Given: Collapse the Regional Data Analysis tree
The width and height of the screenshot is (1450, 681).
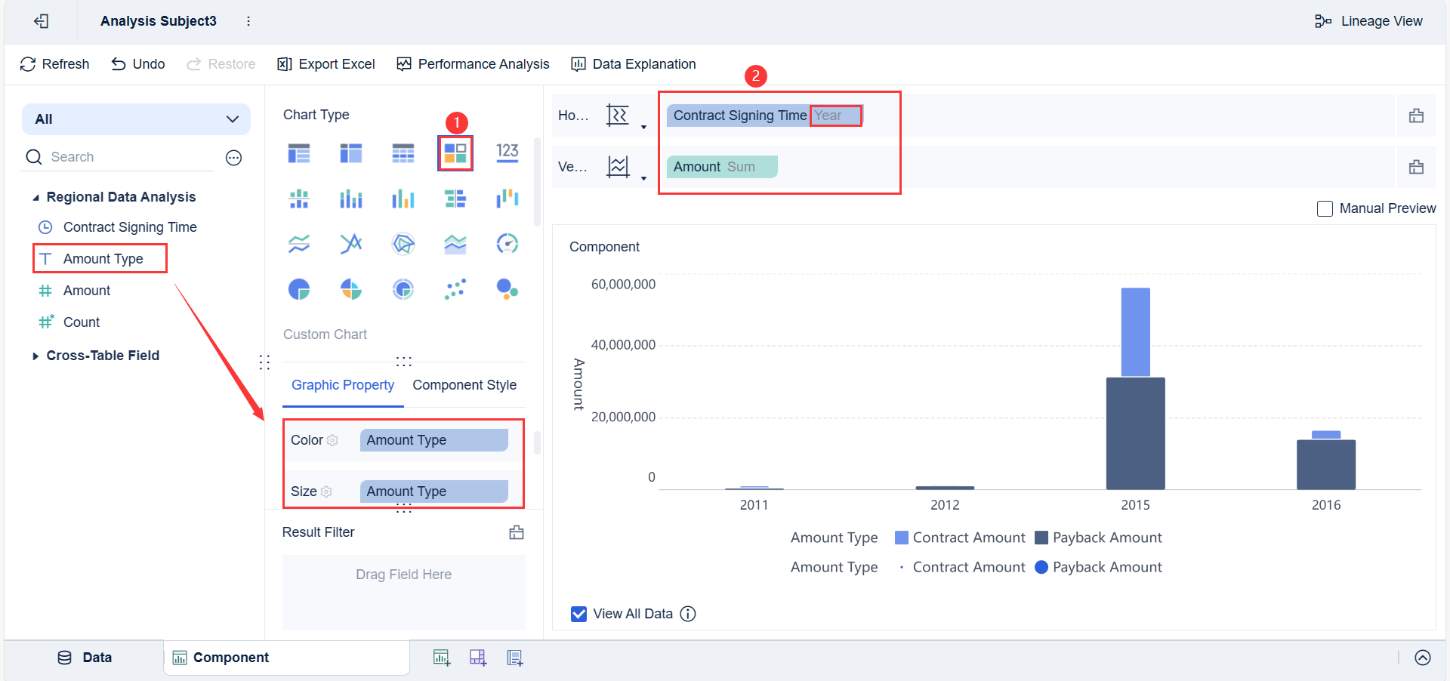Looking at the screenshot, I should 35,198.
